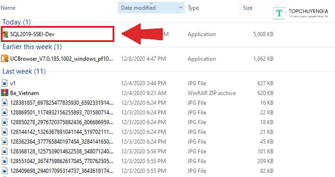335x177 pixels.
Task: Click the icon of image 128144142
Action: coord(5,132)
